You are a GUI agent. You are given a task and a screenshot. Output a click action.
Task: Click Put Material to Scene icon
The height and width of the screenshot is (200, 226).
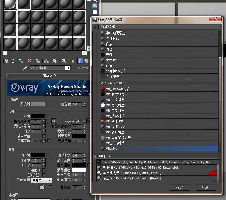[13, 61]
